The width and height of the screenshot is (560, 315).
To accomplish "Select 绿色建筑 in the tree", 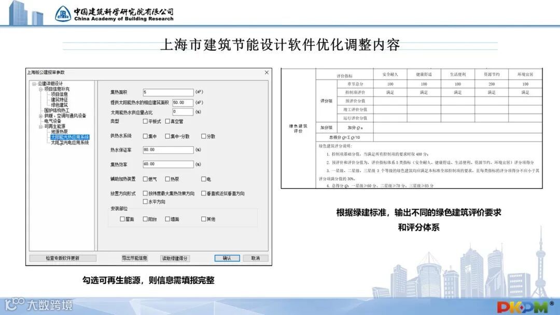I will click(x=59, y=105).
